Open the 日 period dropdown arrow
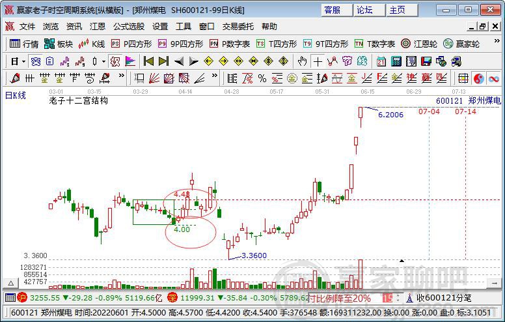The image size is (505, 322). coord(23,61)
